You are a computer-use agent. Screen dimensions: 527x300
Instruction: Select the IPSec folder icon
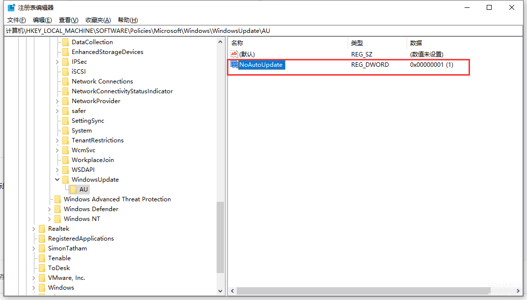(65, 62)
